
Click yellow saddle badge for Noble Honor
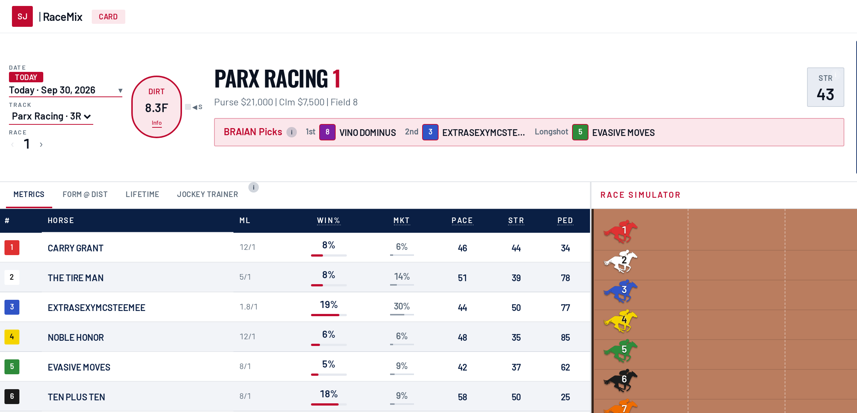12,337
